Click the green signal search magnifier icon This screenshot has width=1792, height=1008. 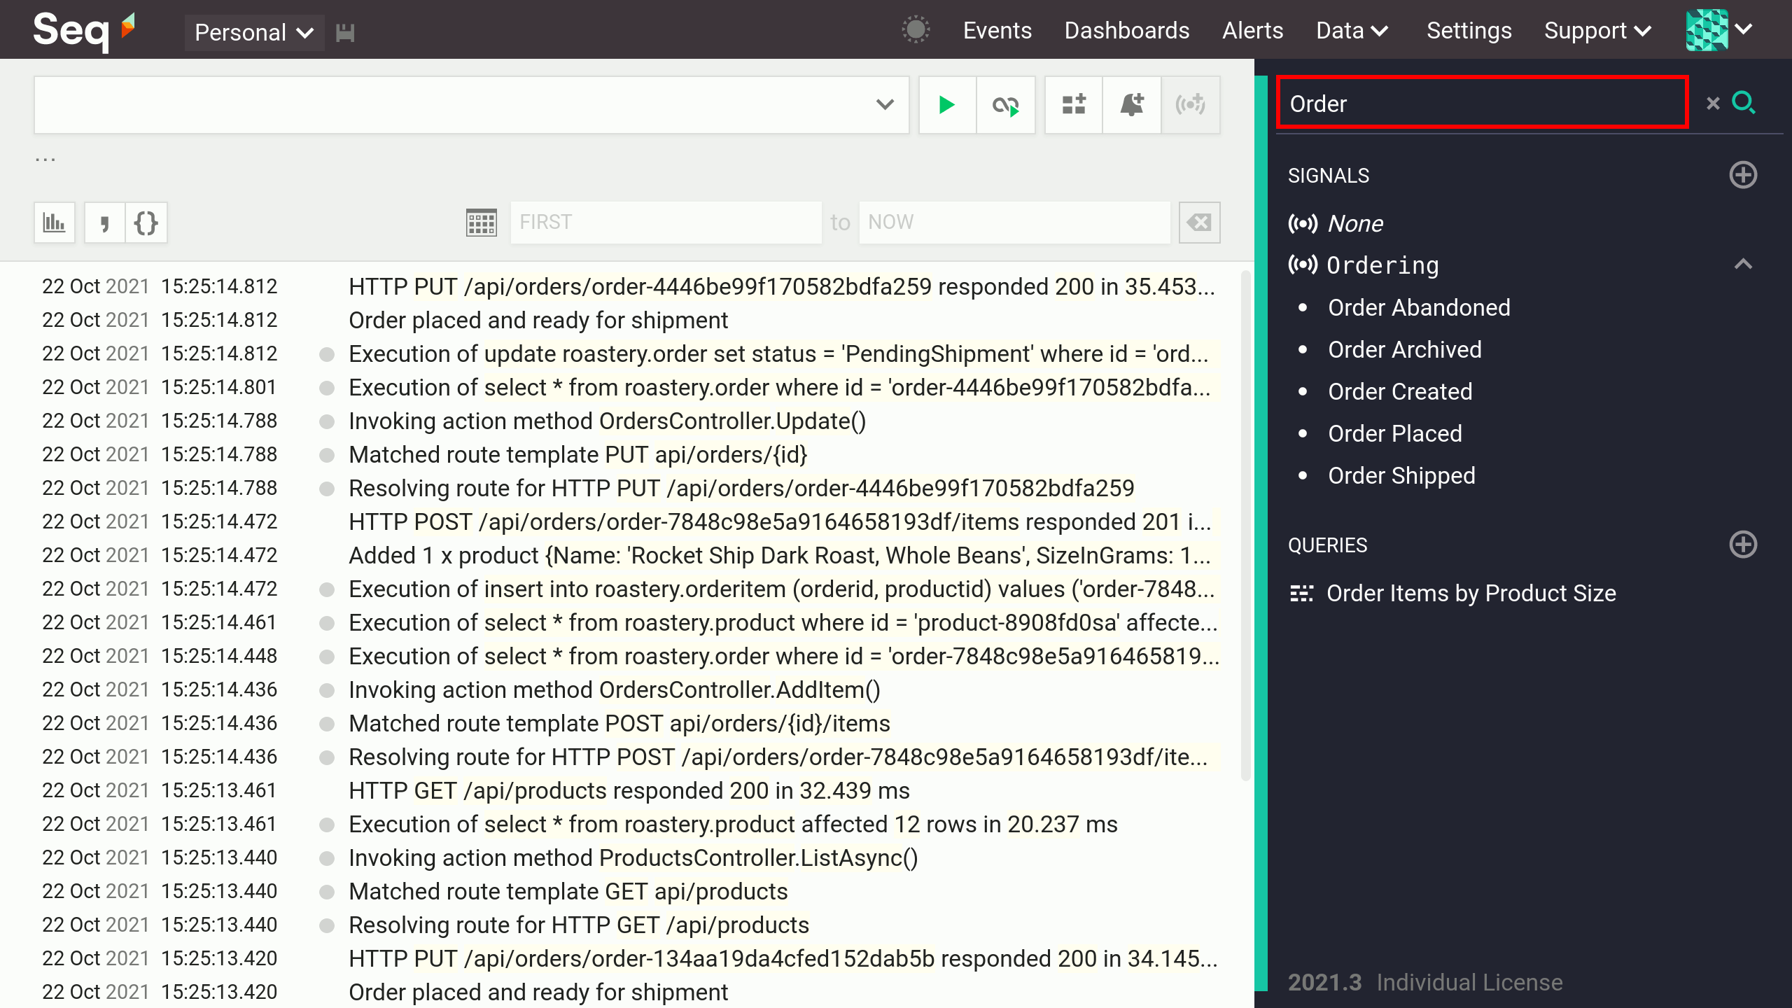pos(1744,102)
